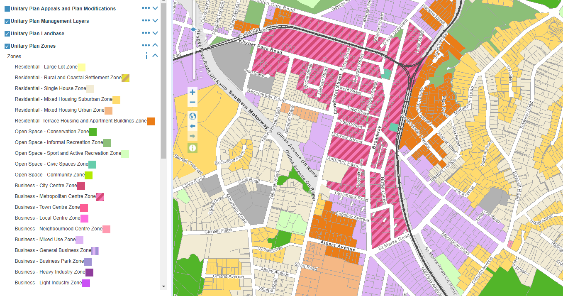The height and width of the screenshot is (296, 563).
Task: Uncheck the Unitary Plan Landbase layer
Action: pyautogui.click(x=7, y=33)
